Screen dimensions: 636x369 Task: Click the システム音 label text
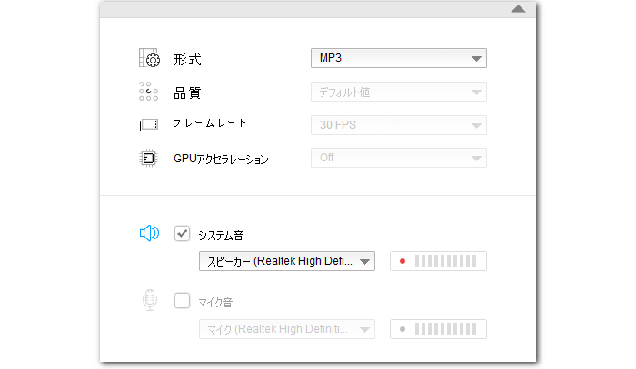[x=220, y=235]
